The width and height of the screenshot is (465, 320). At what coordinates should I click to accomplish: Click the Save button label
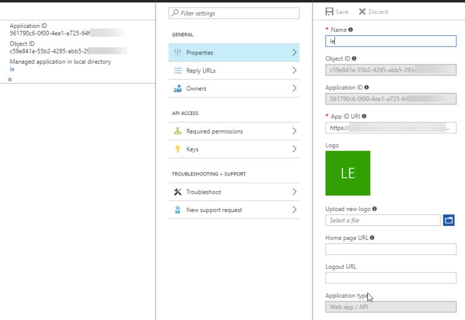[342, 12]
